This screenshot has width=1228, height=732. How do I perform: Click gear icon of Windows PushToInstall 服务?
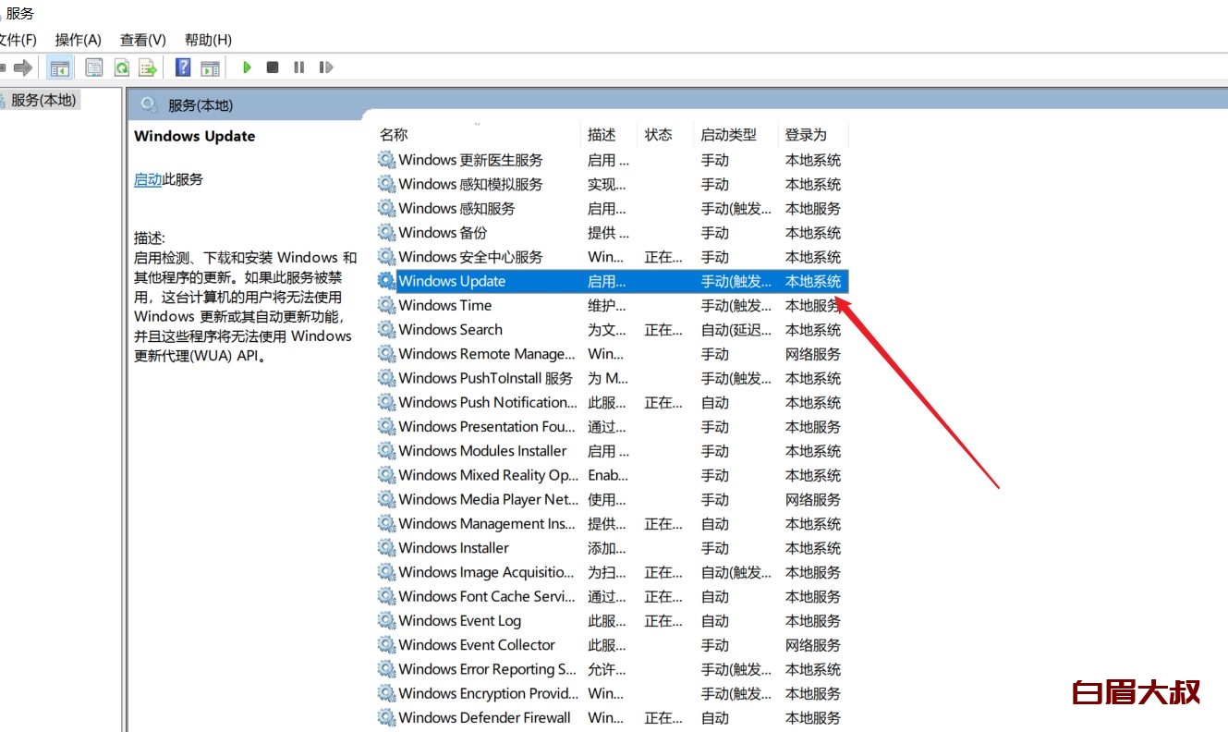386,378
